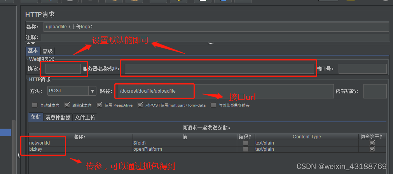Enable the 与浏览器兼容的头 checkbox
Screen dimensions: 393x174
tap(213, 105)
